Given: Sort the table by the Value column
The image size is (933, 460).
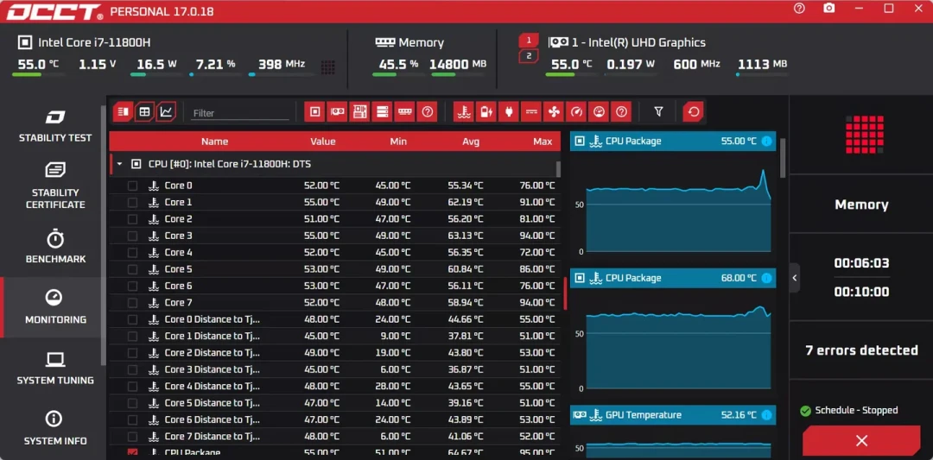Looking at the screenshot, I should click(322, 142).
